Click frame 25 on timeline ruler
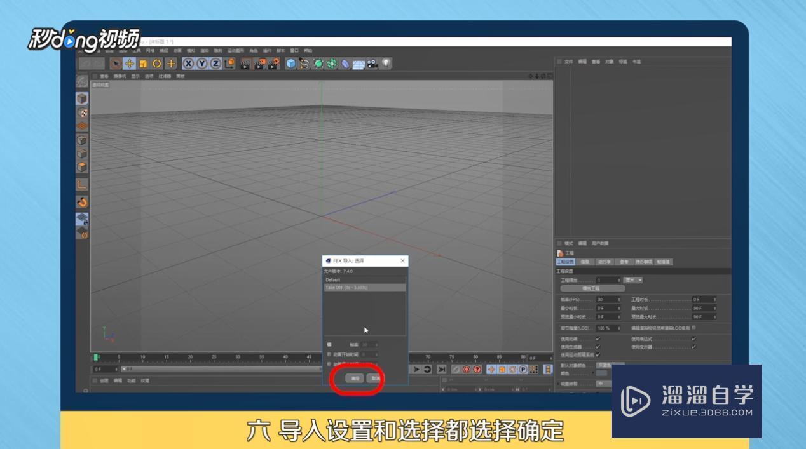Screen dimensions: 806x449 [214, 358]
